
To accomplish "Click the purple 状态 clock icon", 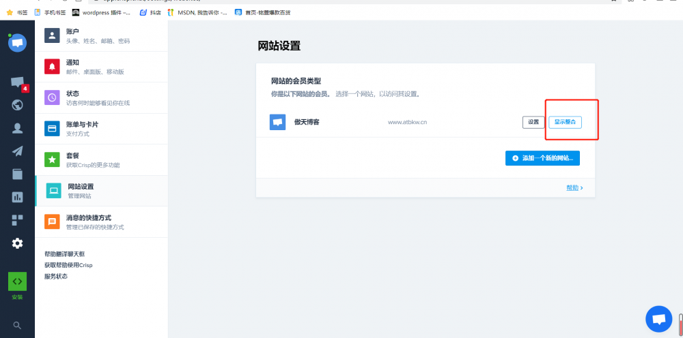I will tap(52, 97).
